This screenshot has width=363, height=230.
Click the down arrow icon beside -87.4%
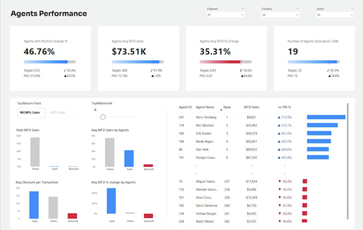point(279,205)
